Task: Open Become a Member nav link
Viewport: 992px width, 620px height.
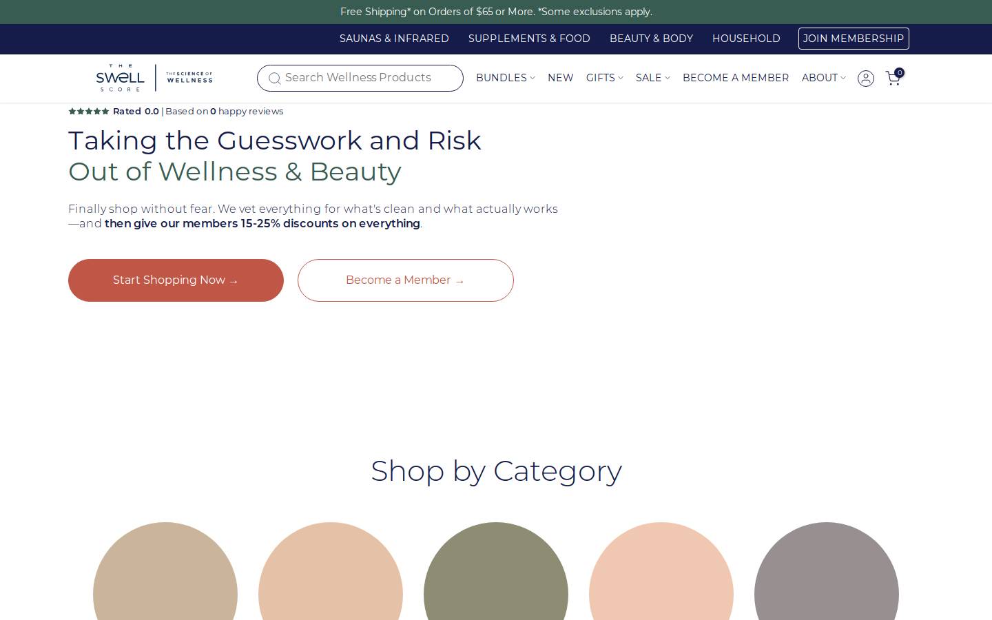Action: pos(736,78)
